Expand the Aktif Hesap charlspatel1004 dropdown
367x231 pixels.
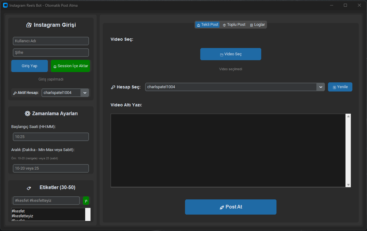tap(85, 93)
